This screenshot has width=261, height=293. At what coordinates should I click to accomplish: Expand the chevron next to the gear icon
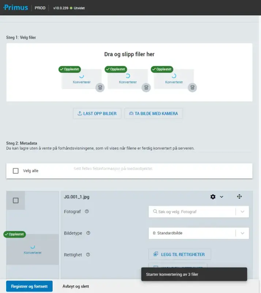tap(222, 197)
